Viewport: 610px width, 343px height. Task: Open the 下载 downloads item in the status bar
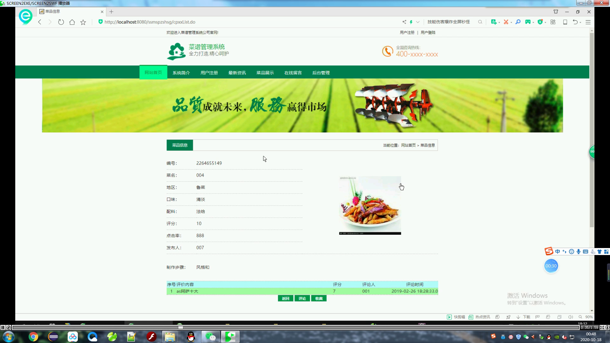point(523,317)
